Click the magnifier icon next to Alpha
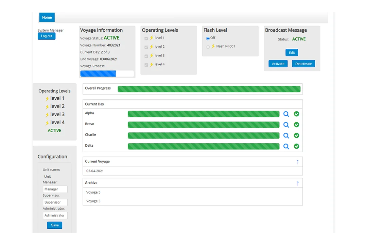This screenshot has width=367, height=245. (x=286, y=114)
